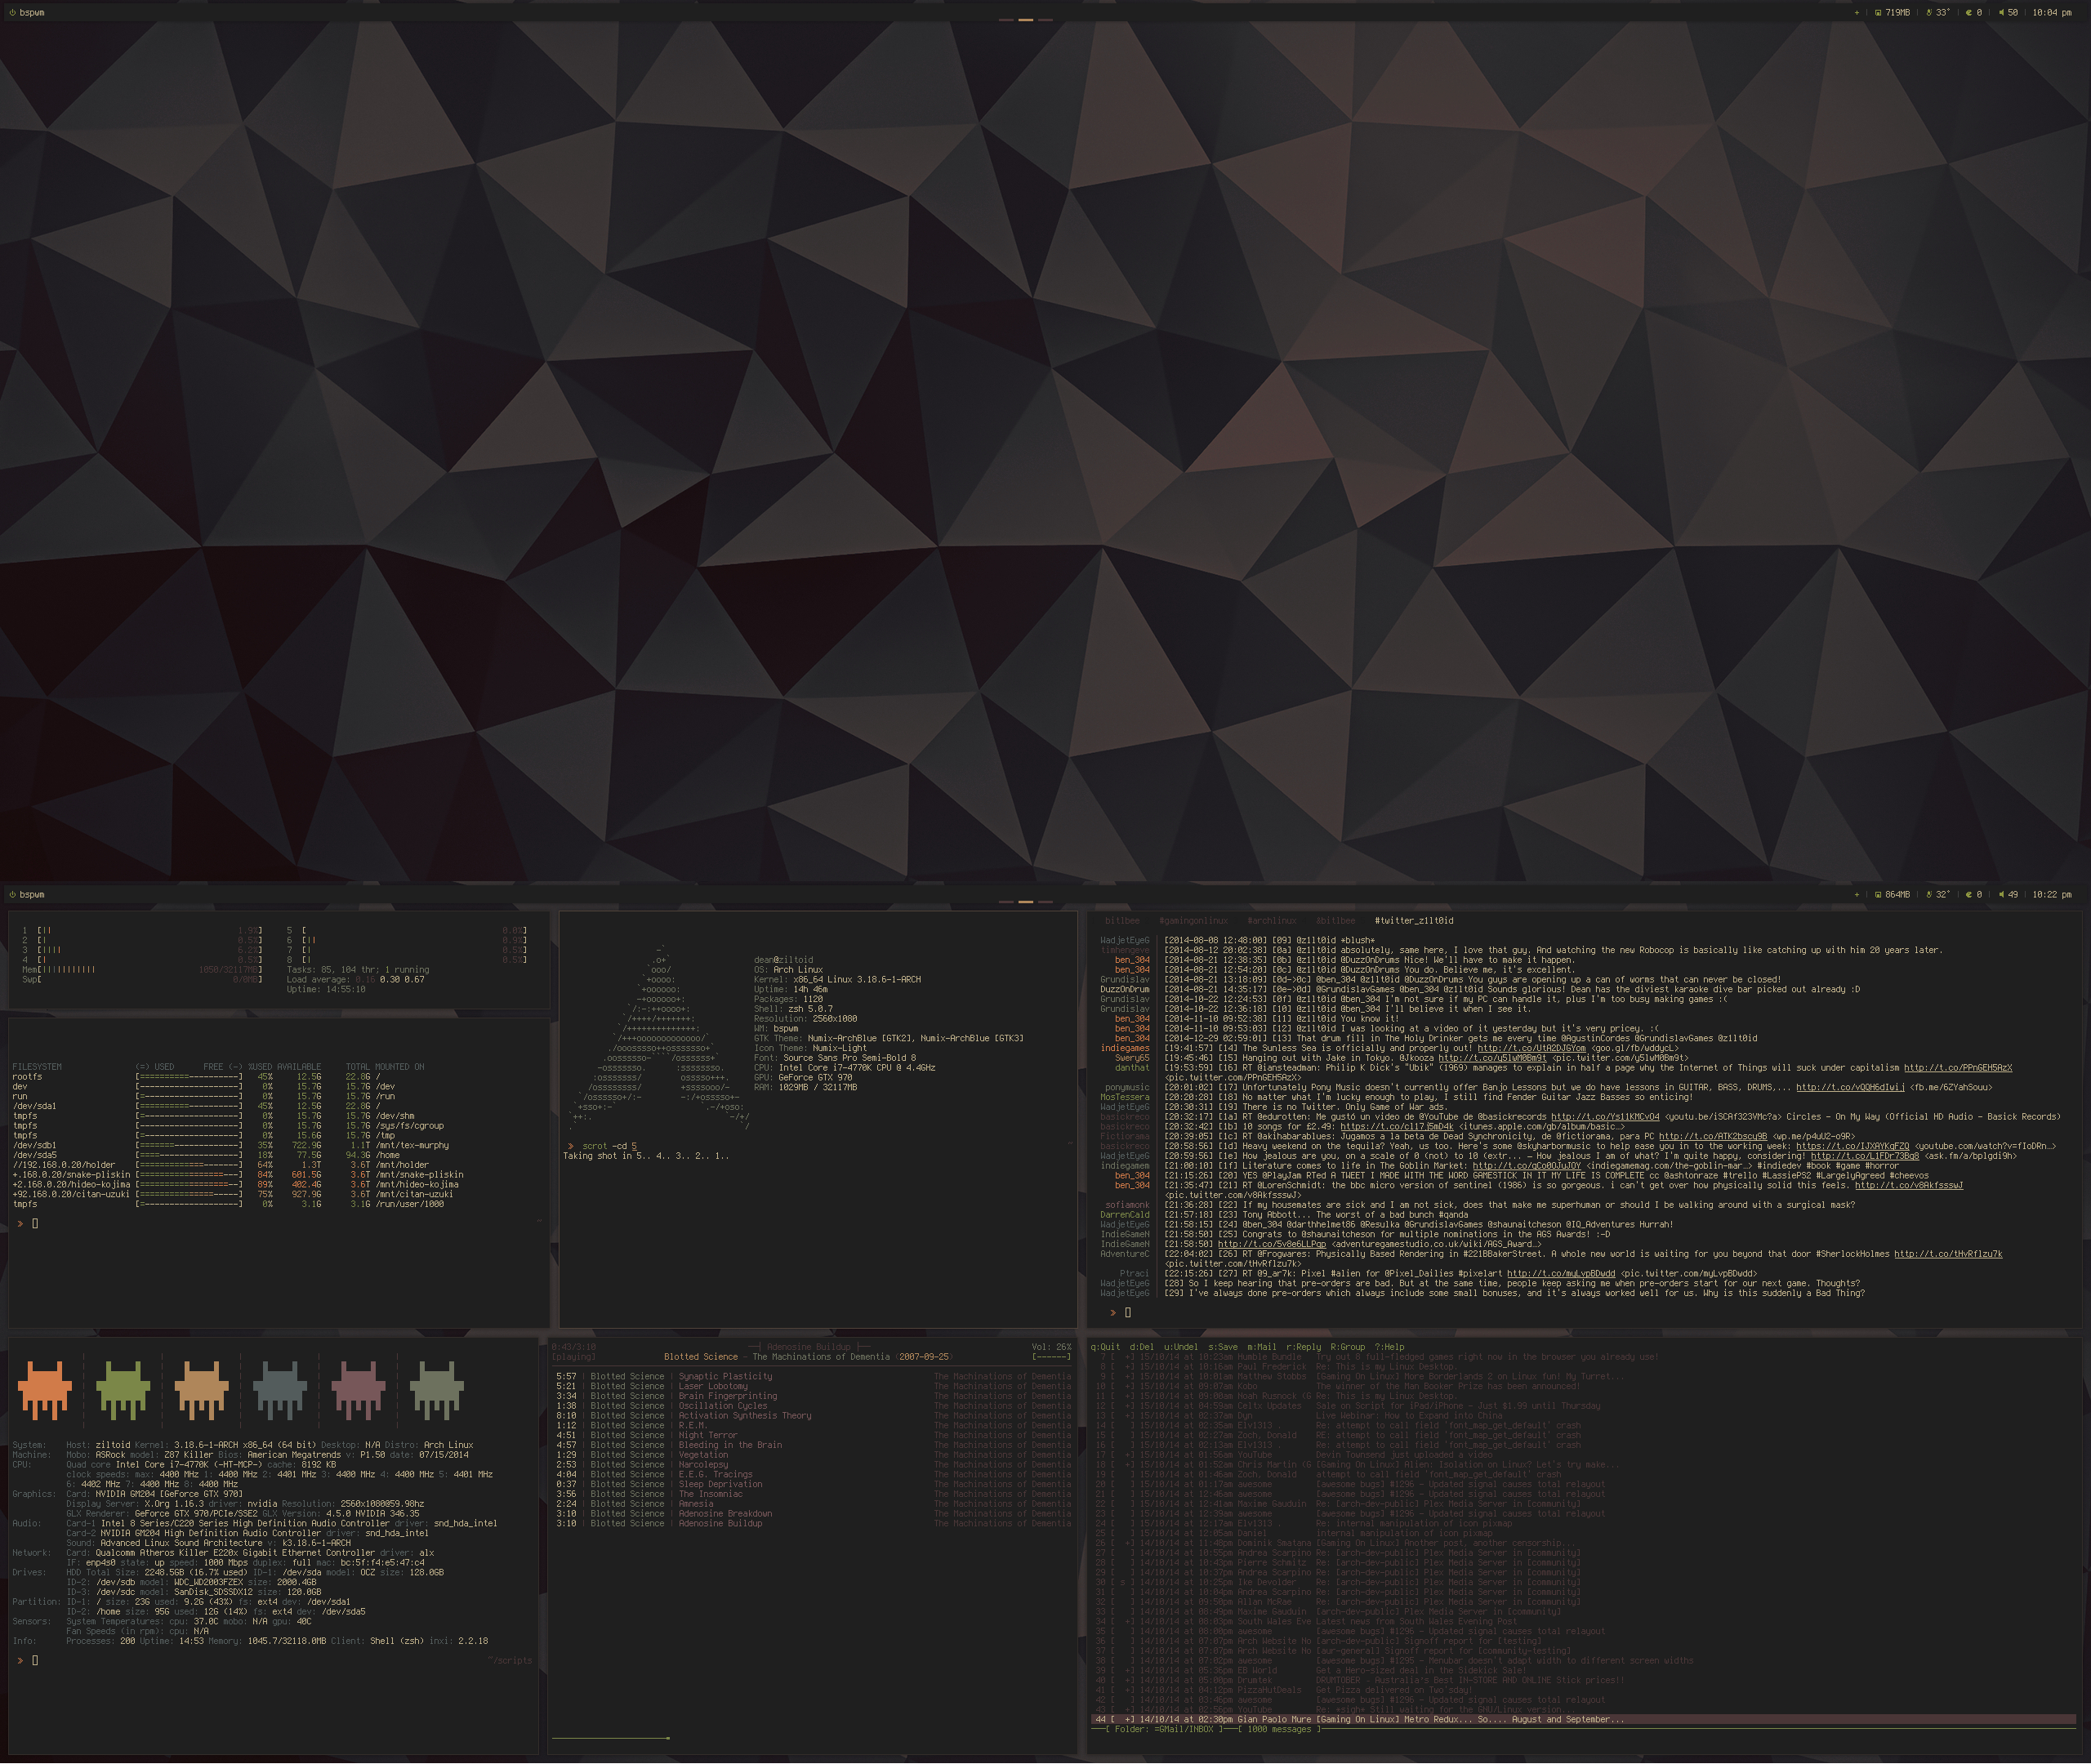Open the https://t.co/cl17j5mD4k link
The height and width of the screenshot is (1764, 2091).
point(1397,1127)
